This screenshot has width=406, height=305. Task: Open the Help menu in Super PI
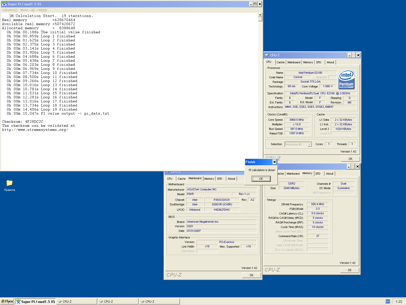pyautogui.click(x=42, y=10)
